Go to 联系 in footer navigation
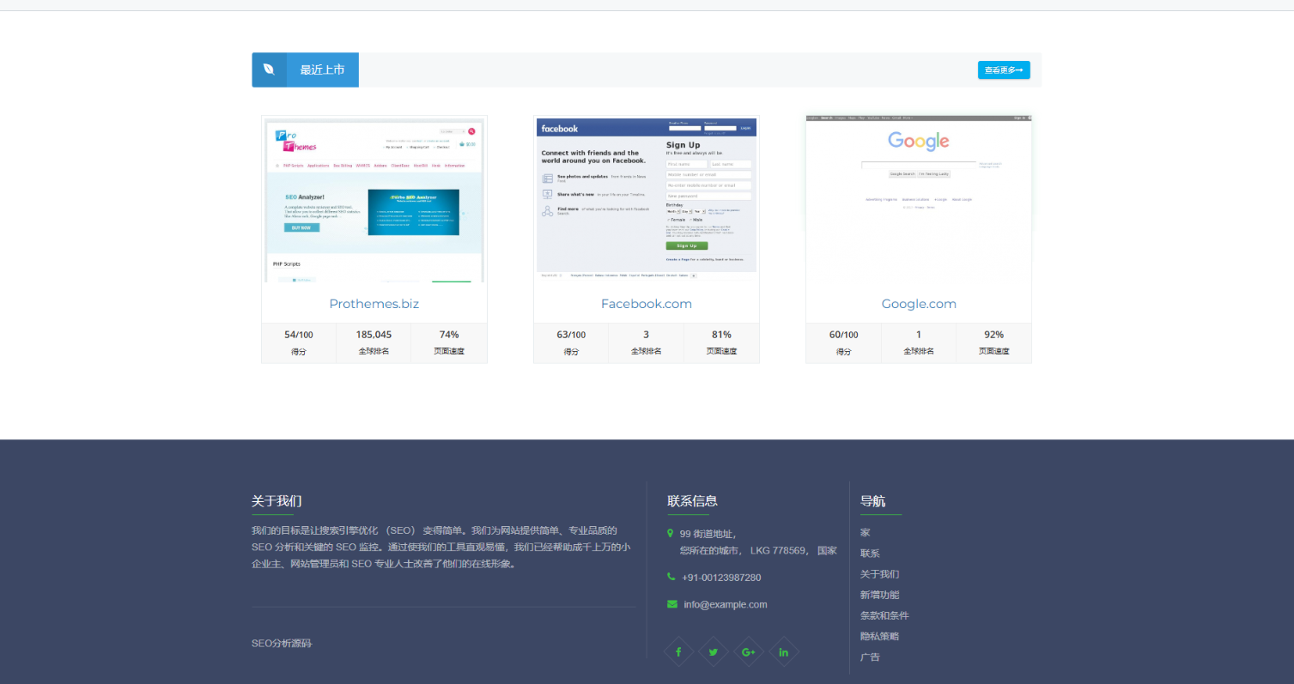This screenshot has height=684, width=1294. 870,554
